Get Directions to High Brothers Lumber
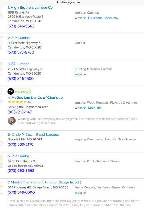This screenshot has width=144, height=211. pyautogui.click(x=95, y=18)
